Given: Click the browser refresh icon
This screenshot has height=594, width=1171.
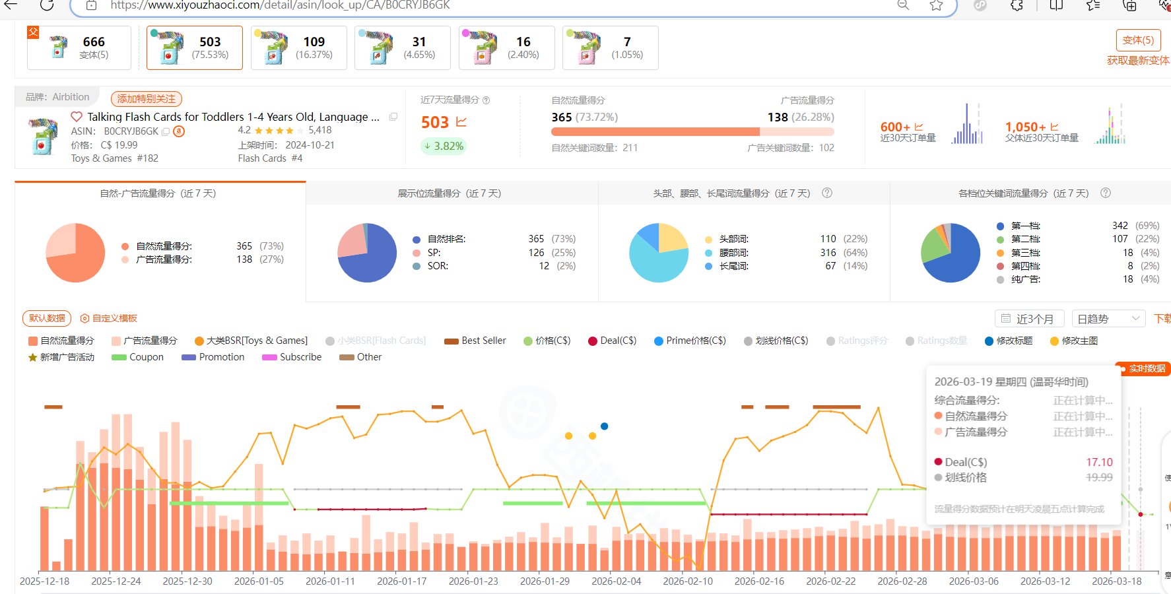Looking at the screenshot, I should pyautogui.click(x=47, y=5).
